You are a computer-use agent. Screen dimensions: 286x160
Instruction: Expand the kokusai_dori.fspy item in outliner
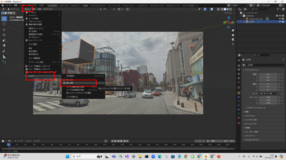244,19
